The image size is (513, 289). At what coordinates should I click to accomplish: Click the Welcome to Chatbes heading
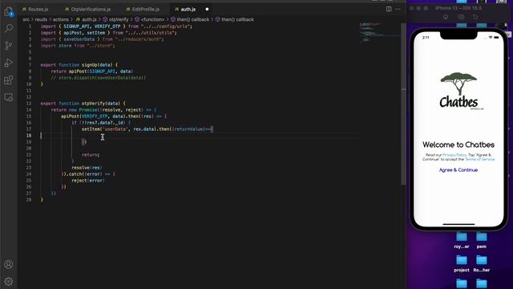coord(458,144)
